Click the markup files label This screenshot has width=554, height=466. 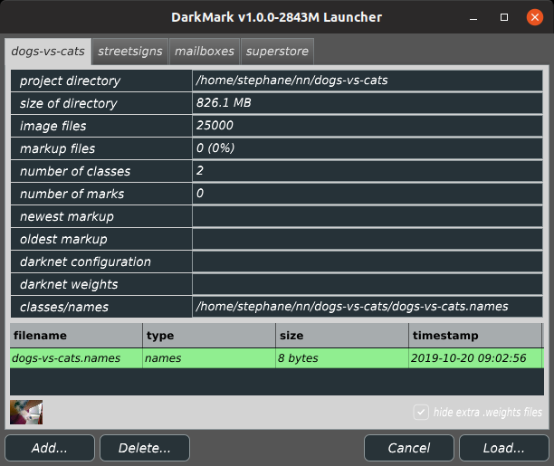pyautogui.click(x=101, y=148)
